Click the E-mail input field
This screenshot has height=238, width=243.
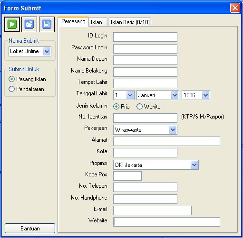(x=152, y=211)
